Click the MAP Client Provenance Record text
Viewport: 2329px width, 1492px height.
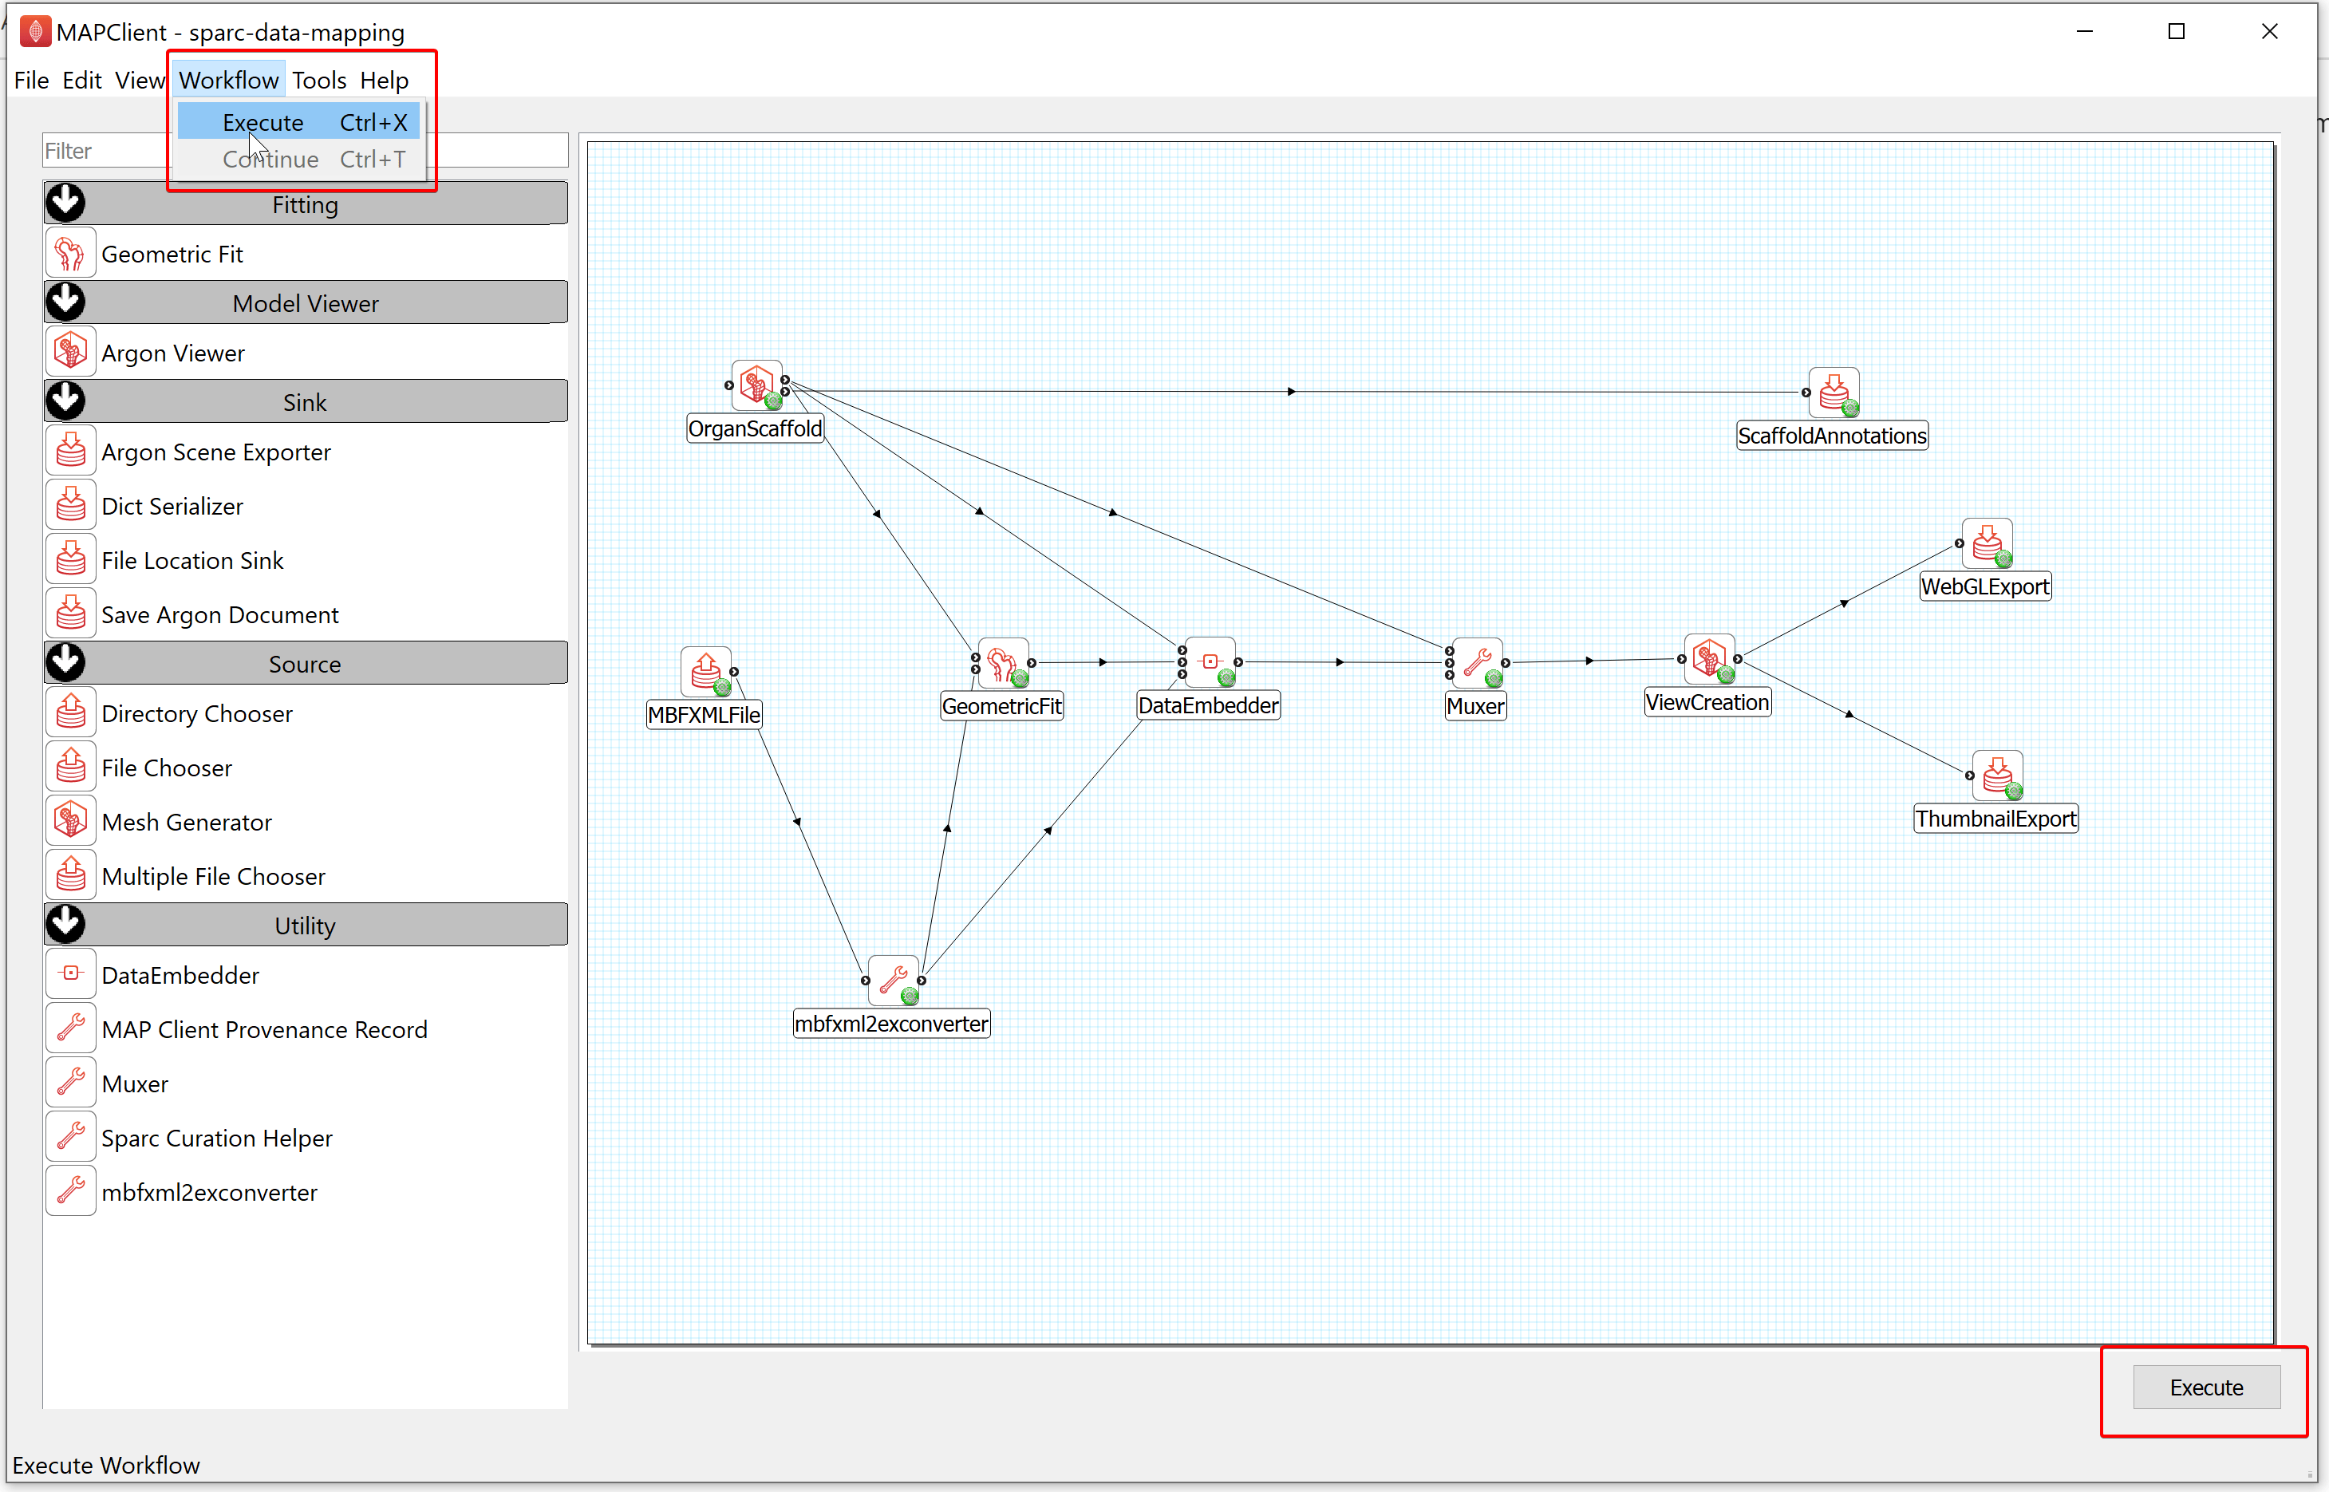(x=264, y=1029)
